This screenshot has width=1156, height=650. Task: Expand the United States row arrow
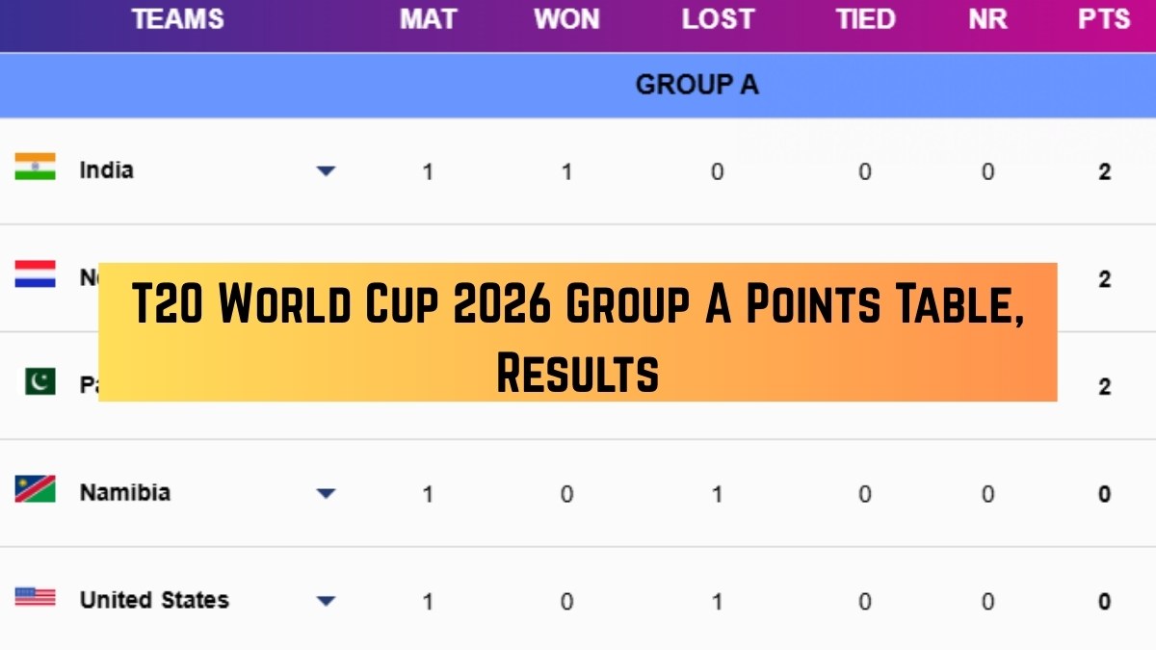[x=326, y=601]
